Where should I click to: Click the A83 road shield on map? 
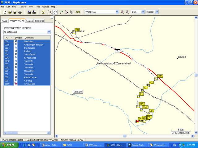[x=118, y=51]
